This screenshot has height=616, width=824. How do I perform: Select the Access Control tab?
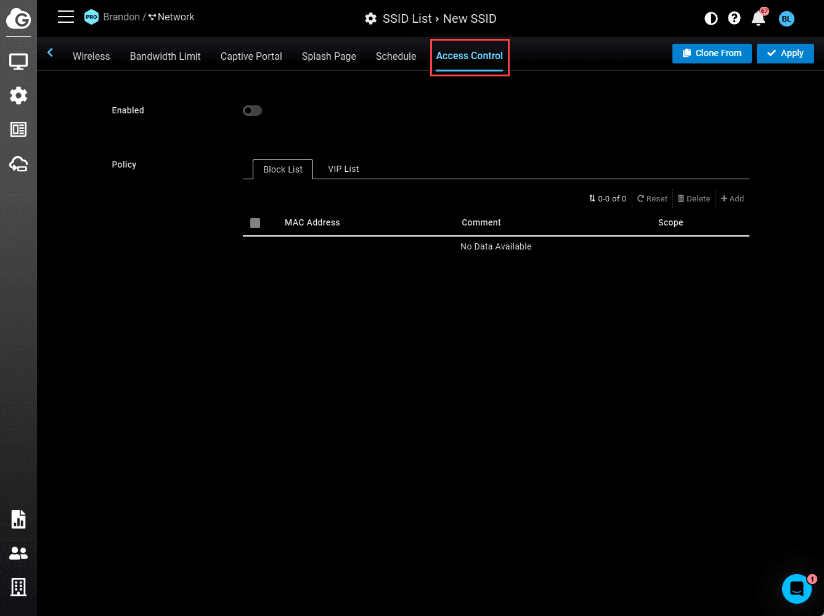(x=470, y=56)
